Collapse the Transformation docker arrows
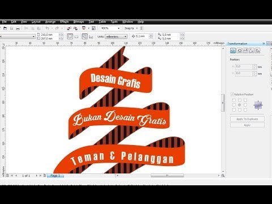This screenshot has height=204, width=272. coord(263,44)
